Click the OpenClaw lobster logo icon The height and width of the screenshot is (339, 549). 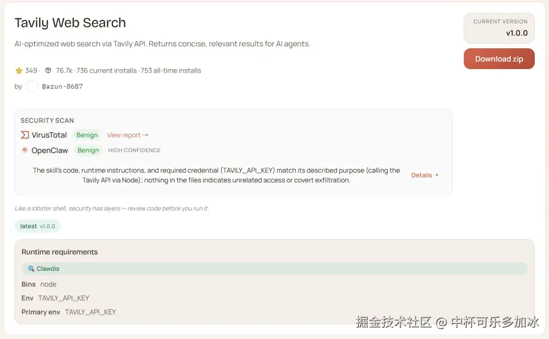(x=24, y=150)
